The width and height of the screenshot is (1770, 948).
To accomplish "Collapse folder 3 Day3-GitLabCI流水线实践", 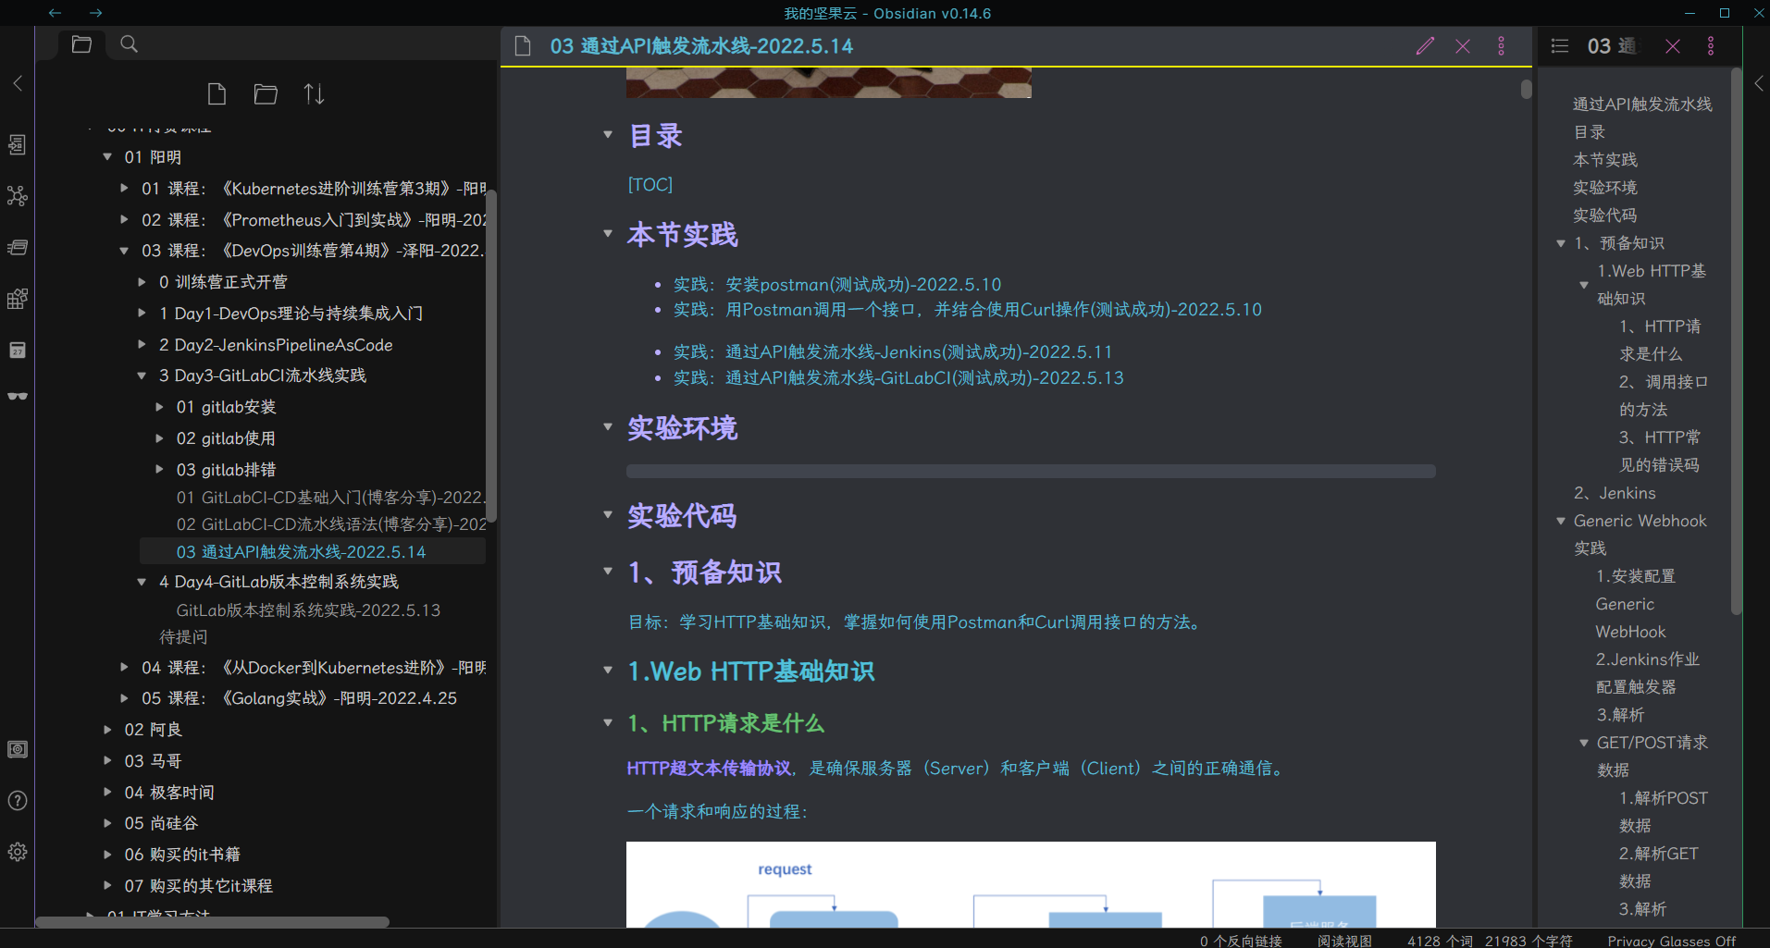I will (142, 376).
